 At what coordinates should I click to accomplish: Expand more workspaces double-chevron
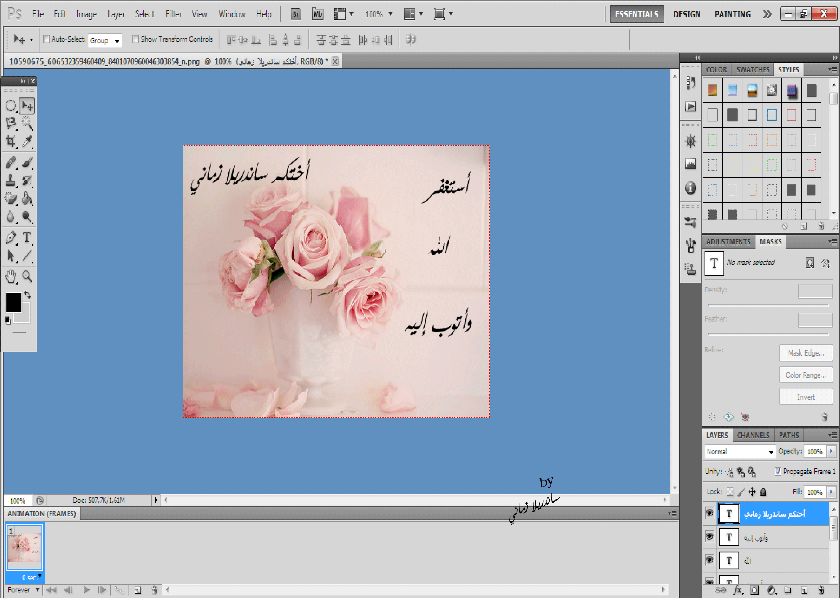pyautogui.click(x=767, y=14)
